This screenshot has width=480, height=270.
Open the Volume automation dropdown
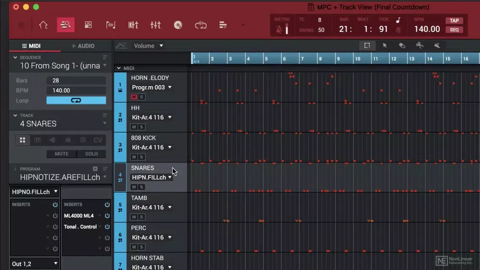coord(148,46)
